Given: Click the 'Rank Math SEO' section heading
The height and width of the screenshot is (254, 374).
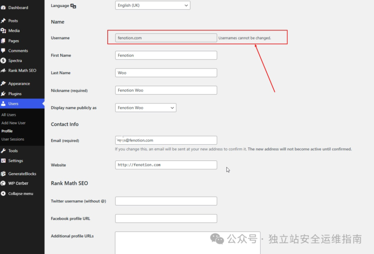Looking at the screenshot, I should (69, 183).
